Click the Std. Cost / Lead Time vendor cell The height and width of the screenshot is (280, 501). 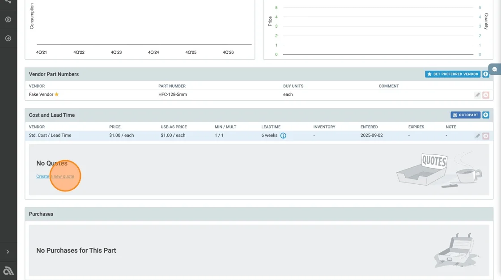50,135
